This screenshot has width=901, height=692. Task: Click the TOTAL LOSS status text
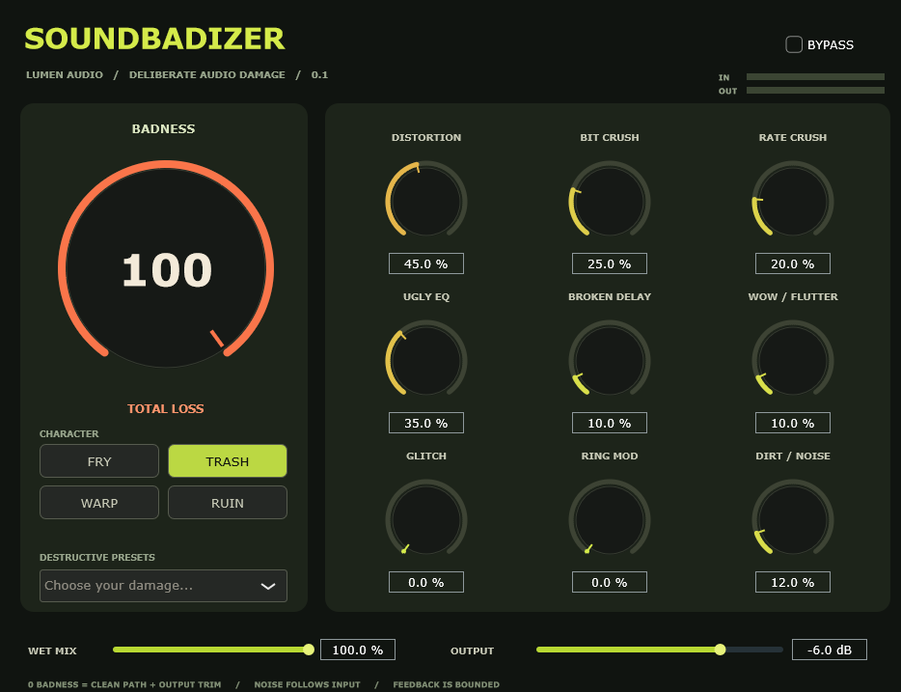pyautogui.click(x=166, y=408)
